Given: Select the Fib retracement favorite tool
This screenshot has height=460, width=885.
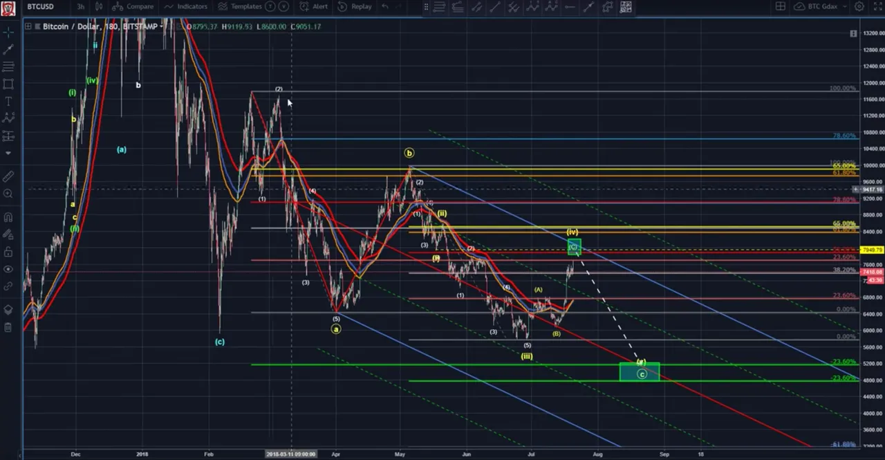Looking at the screenshot, I should click(x=457, y=7).
